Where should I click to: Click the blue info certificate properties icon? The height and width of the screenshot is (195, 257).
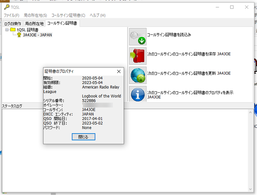coord(138,94)
